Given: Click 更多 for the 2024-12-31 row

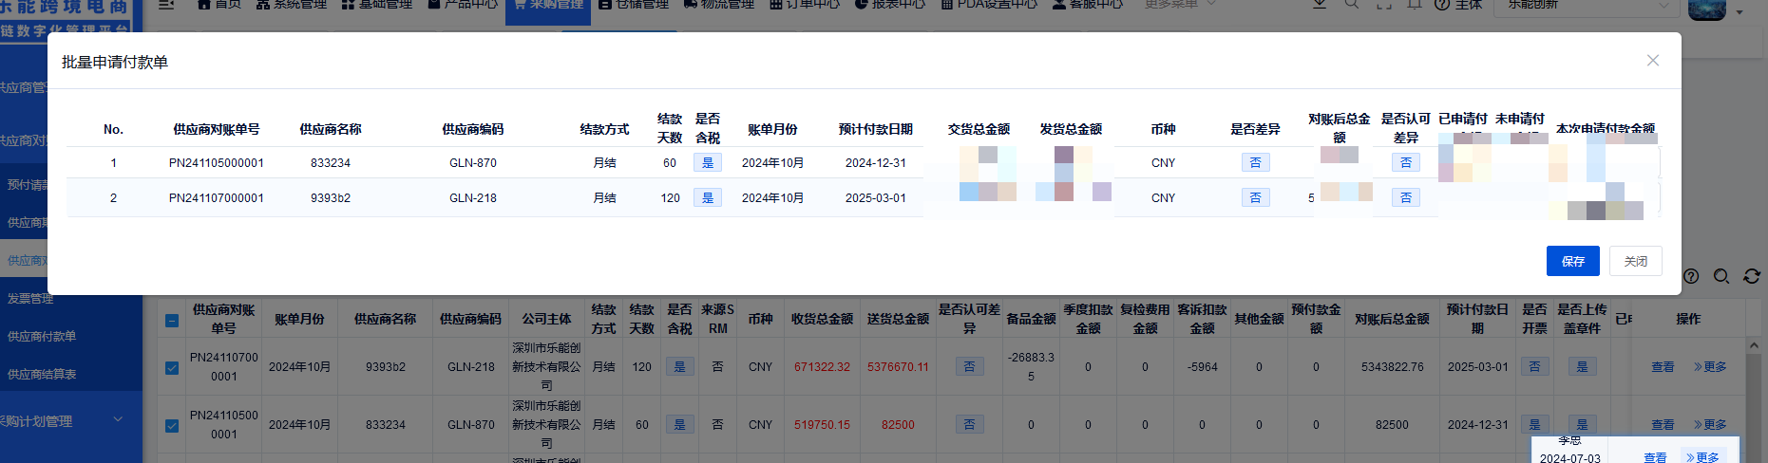Looking at the screenshot, I should [1710, 425].
